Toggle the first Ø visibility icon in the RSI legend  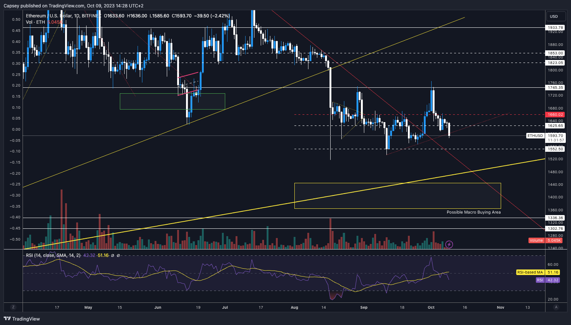pyautogui.click(x=113, y=255)
